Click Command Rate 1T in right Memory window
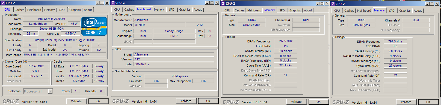The width and height of the screenshot is (441, 105). [x=395, y=75]
